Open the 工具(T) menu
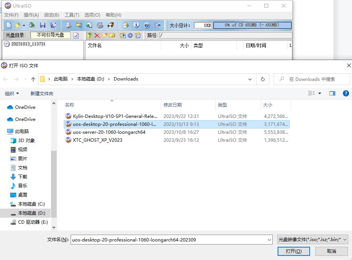This screenshot has width=352, height=260. [x=72, y=15]
